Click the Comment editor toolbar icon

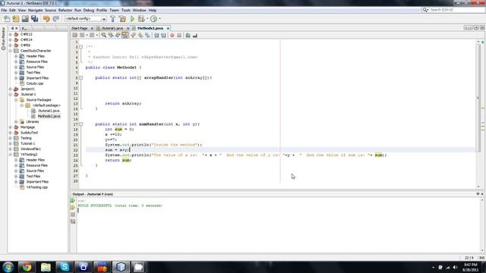click(x=188, y=36)
